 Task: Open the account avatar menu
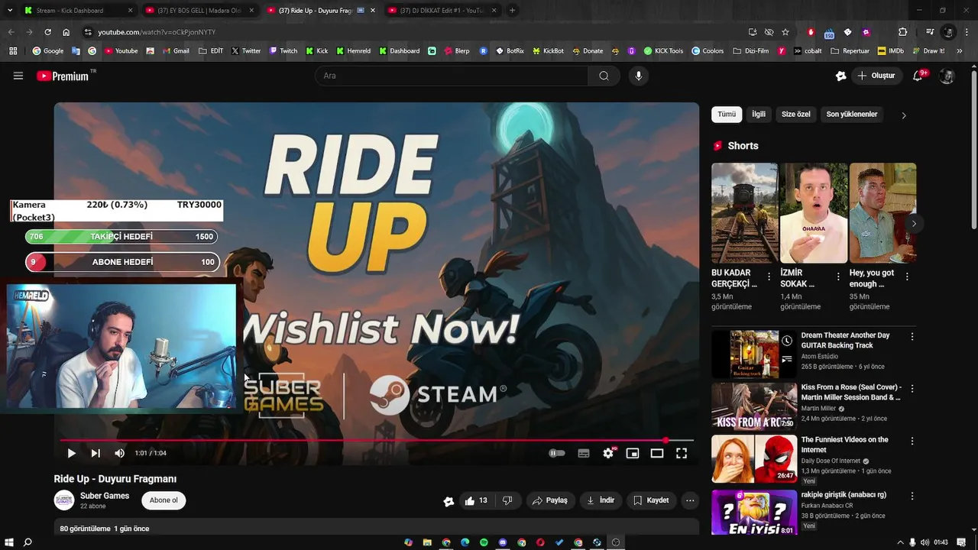[947, 76]
